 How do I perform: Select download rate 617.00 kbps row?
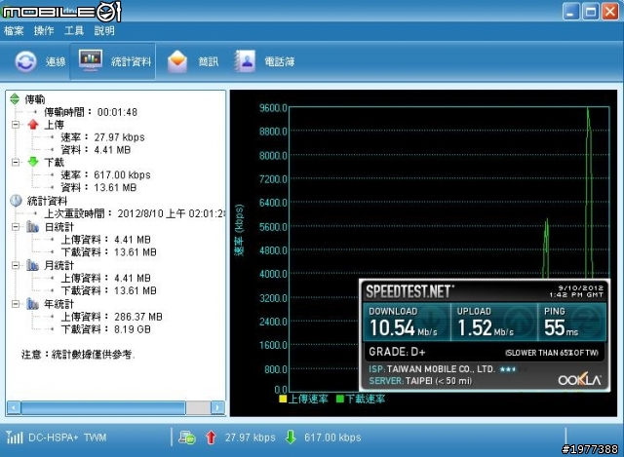(105, 174)
